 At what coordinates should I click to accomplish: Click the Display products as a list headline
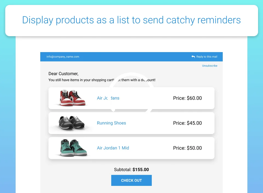tap(131, 20)
